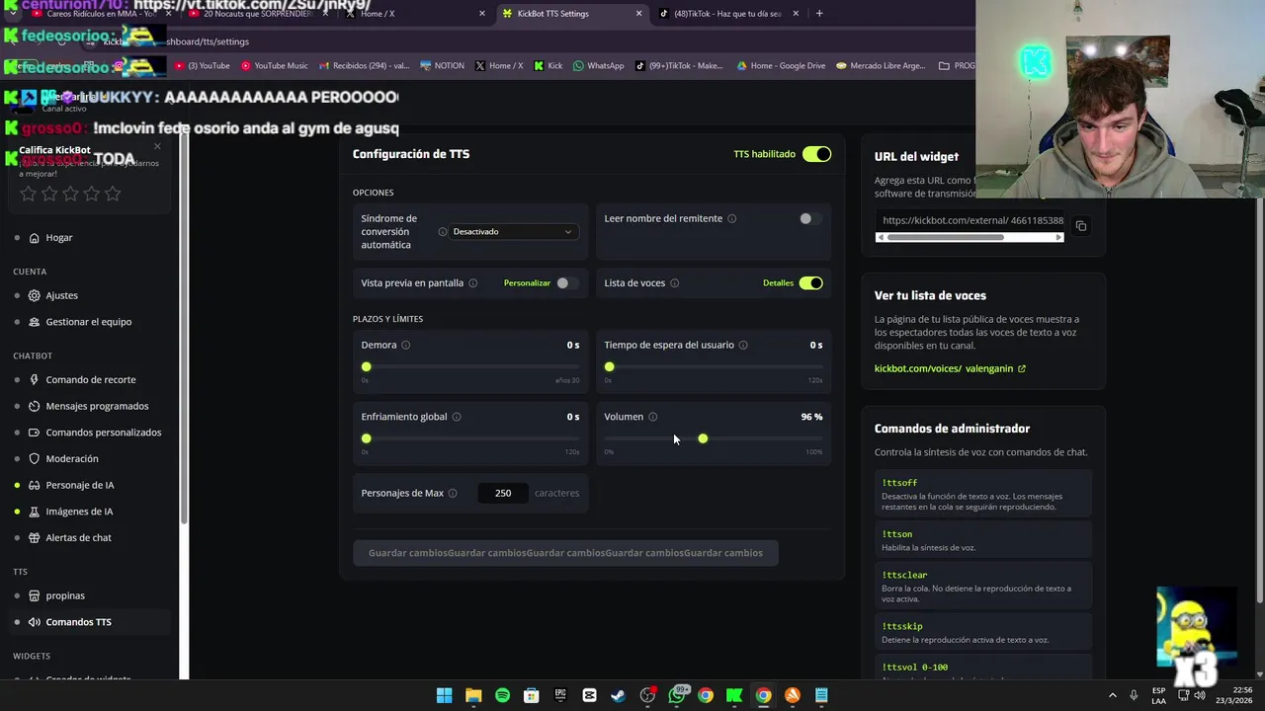
Task: Click the Volumen slider handle
Action: 703,438
